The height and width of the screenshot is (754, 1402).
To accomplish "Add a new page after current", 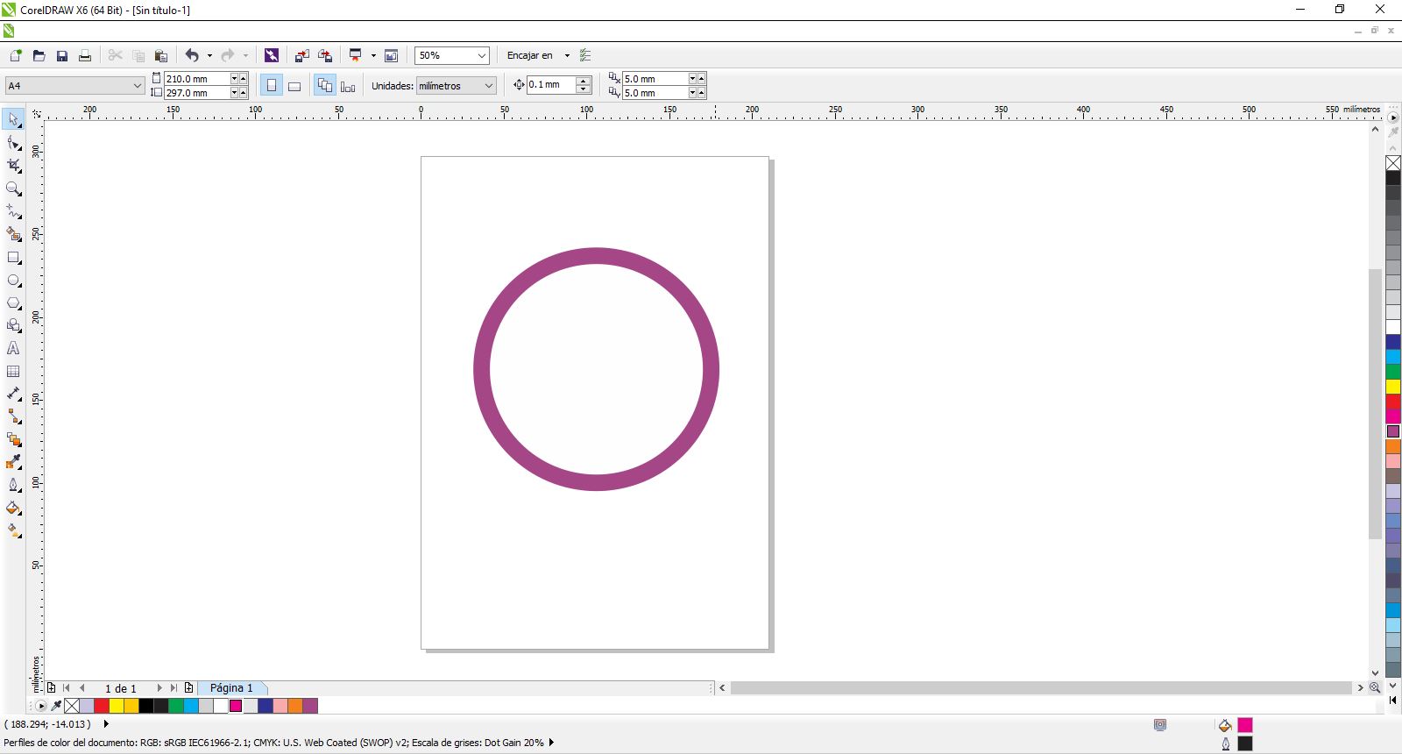I will [188, 688].
